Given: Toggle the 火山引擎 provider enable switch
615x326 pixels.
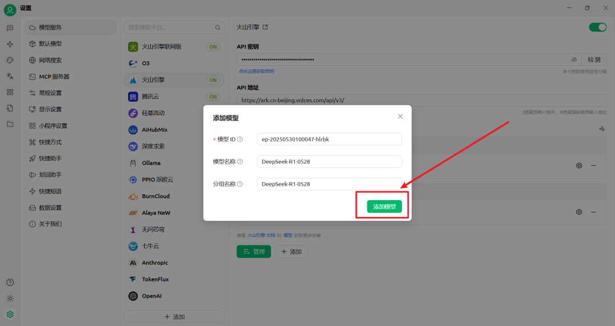Looking at the screenshot, I should [x=598, y=27].
